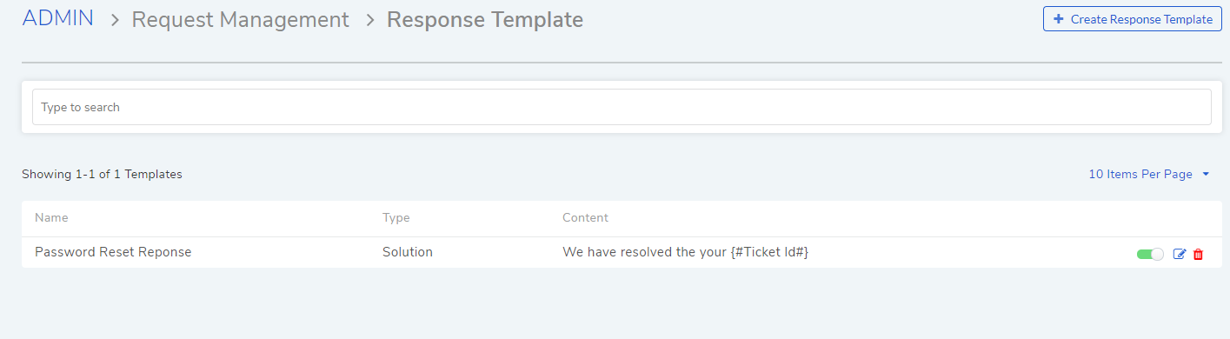Screen dimensions: 1230x339
Task: Click the Solution type cell
Action: pos(408,252)
